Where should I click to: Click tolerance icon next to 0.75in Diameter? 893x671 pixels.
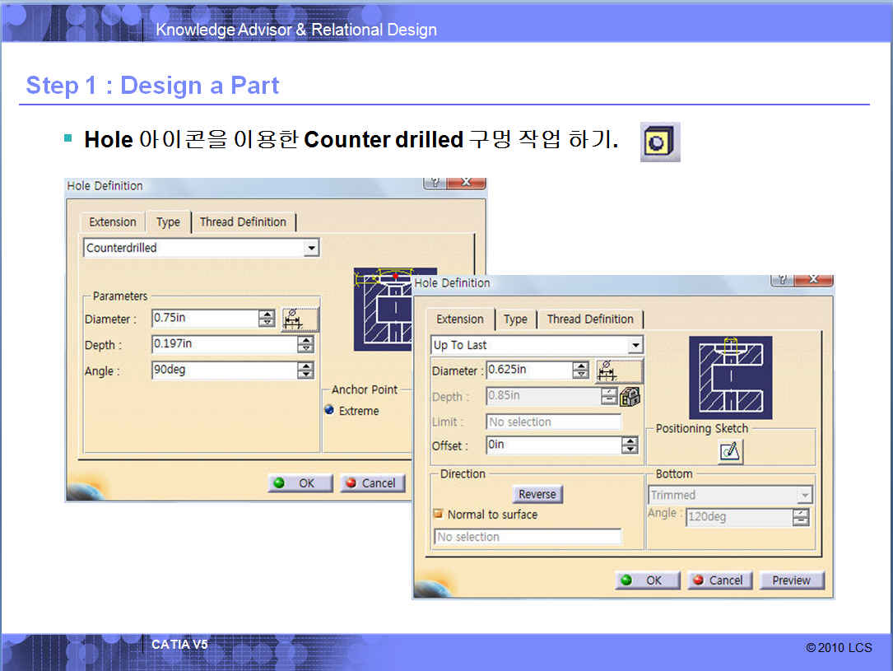click(x=300, y=319)
